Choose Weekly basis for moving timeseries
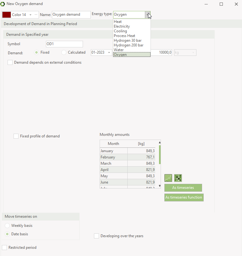242x256 pixels. (7, 226)
